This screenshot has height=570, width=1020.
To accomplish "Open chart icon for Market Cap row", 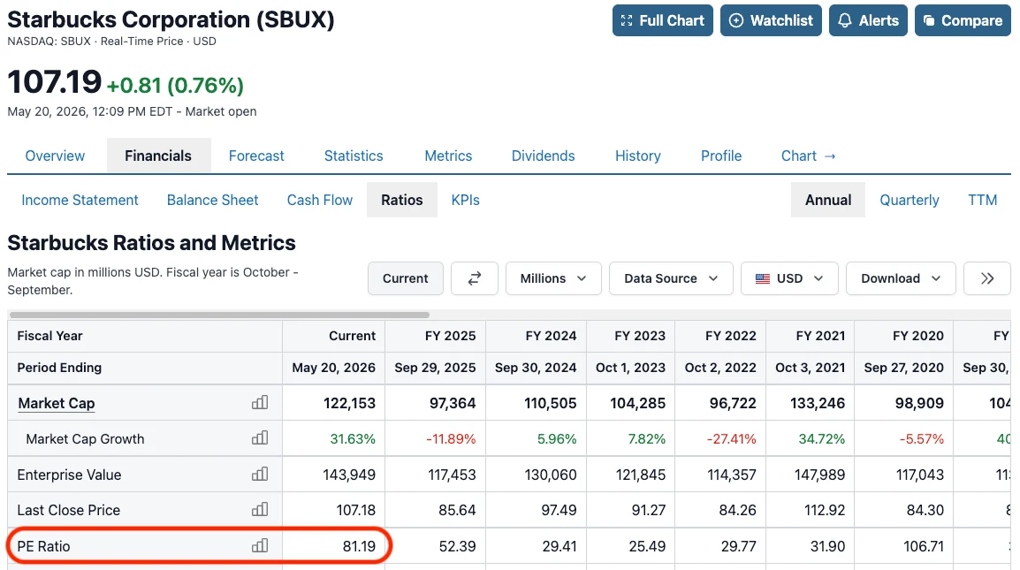I will coord(260,403).
